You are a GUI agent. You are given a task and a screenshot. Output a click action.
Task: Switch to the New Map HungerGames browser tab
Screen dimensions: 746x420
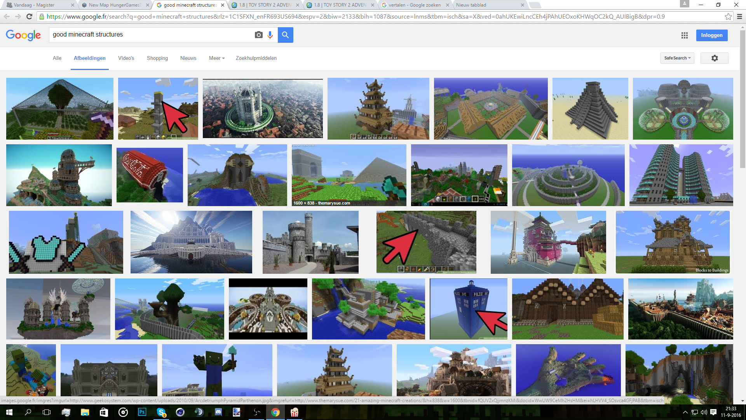point(115,5)
